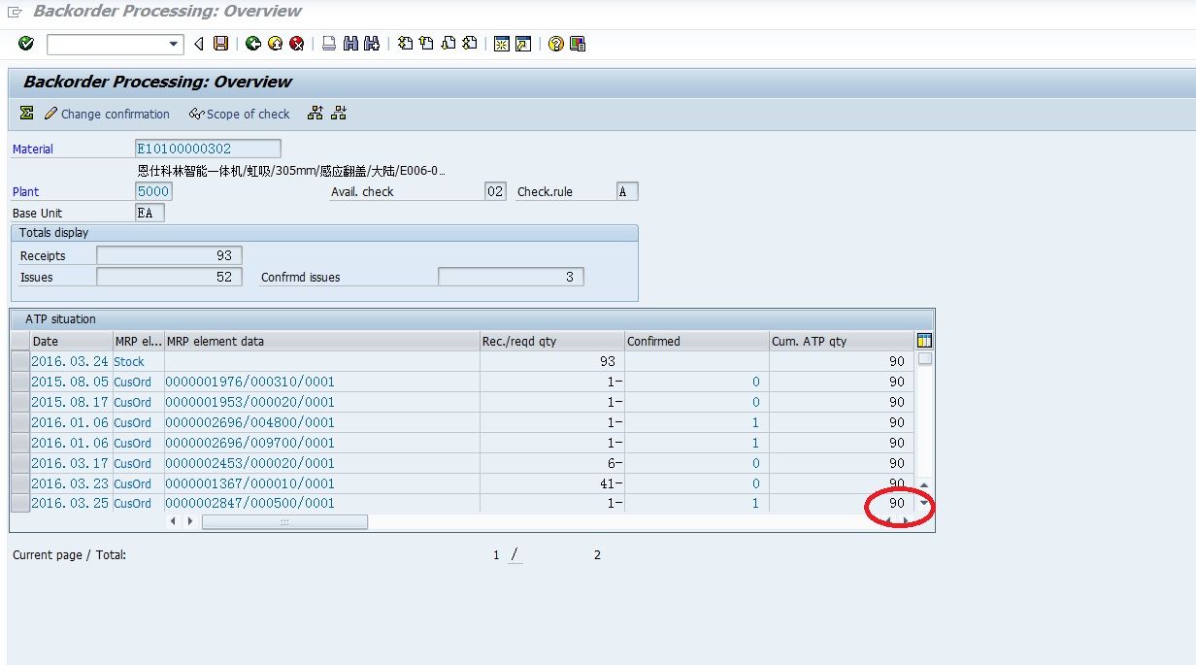Click the Material input field
Image resolution: width=1196 pixels, height=665 pixels.
click(208, 149)
